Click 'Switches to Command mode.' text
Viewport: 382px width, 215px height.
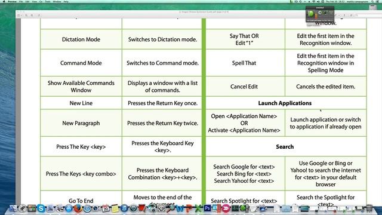click(x=162, y=63)
